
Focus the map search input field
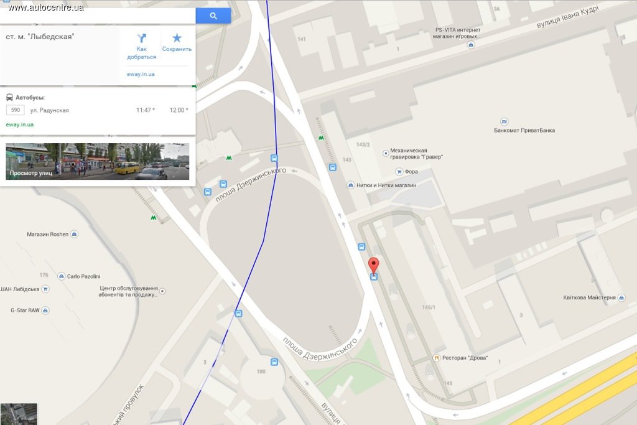[98, 16]
